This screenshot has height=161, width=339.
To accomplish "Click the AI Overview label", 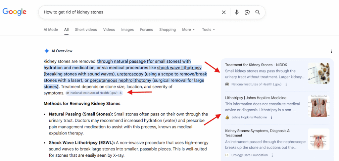I will [x=62, y=51].
